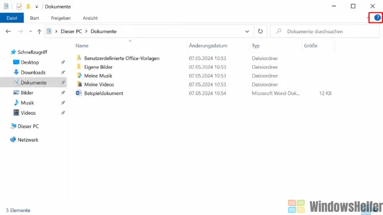Open Musik in the navigation pane
Image resolution: width=383 pixels, height=215 pixels.
coord(28,103)
